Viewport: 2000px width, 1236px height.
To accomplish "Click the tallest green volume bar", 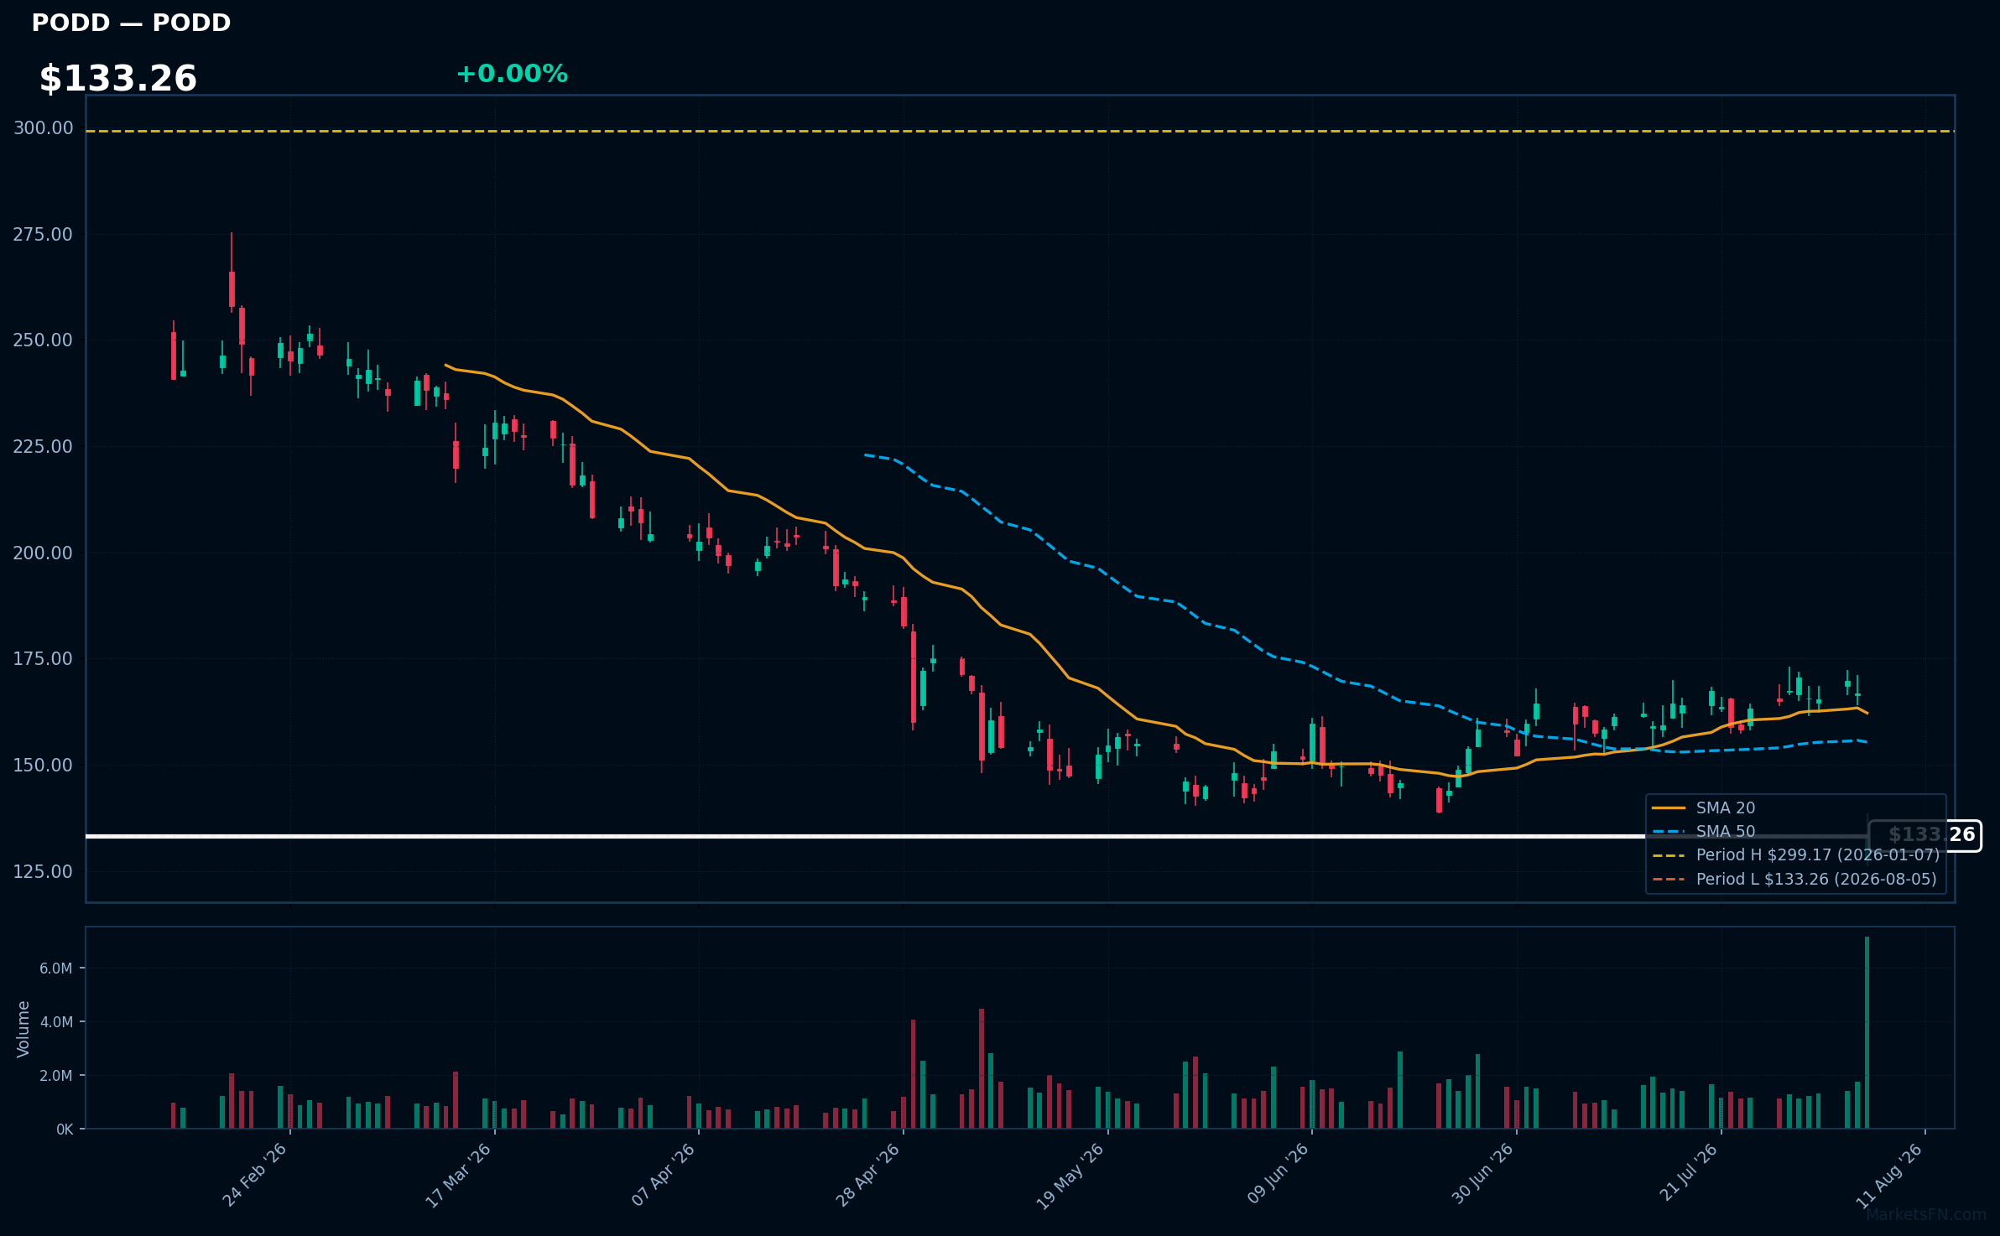I will coord(1867,1032).
